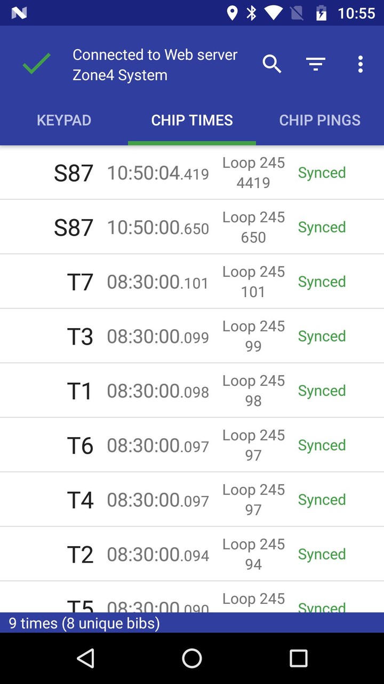This screenshot has width=384, height=684.
Task: Open the filter list icon
Action: 316,64
